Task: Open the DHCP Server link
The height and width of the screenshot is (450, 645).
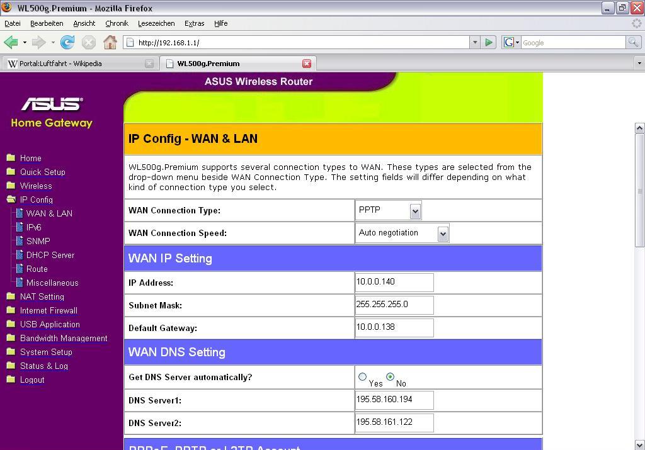Action: tap(50, 255)
